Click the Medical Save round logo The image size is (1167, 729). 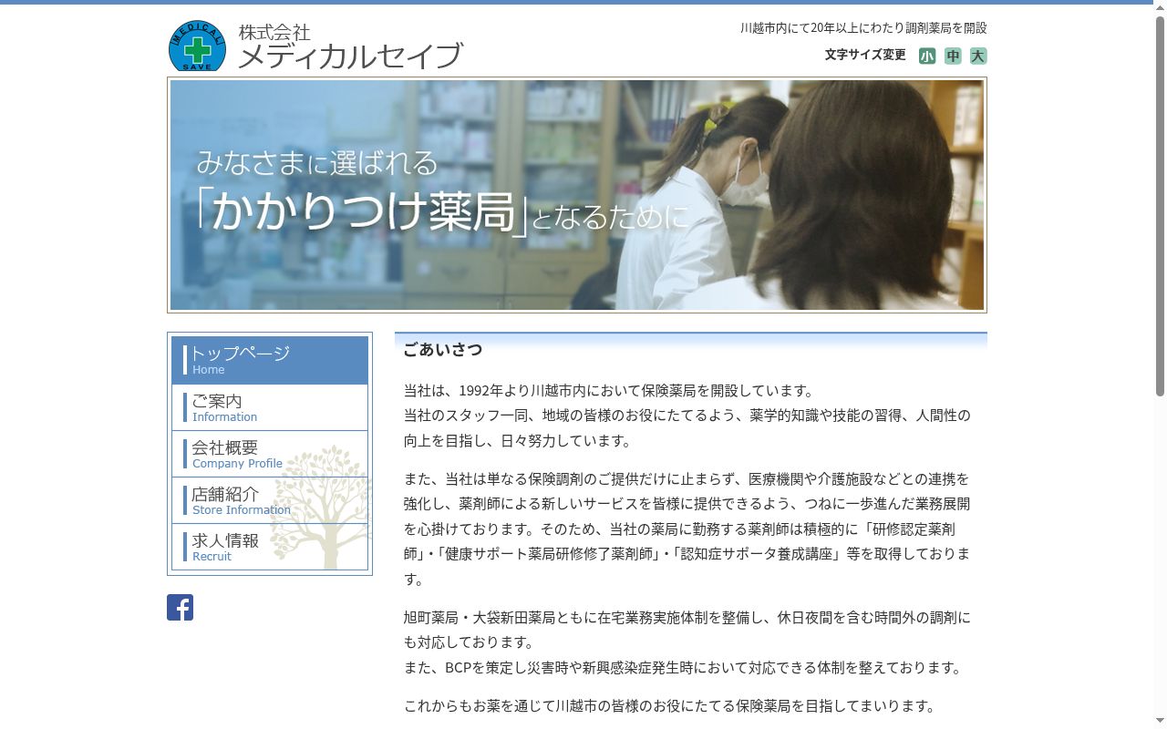coord(197,46)
